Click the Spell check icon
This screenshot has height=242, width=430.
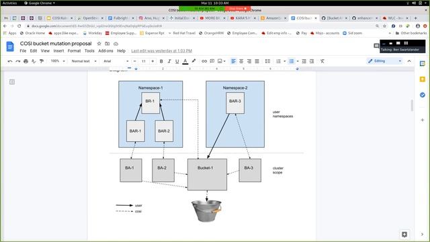(34, 61)
